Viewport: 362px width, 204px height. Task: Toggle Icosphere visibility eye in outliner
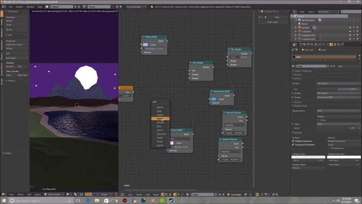(x=350, y=32)
